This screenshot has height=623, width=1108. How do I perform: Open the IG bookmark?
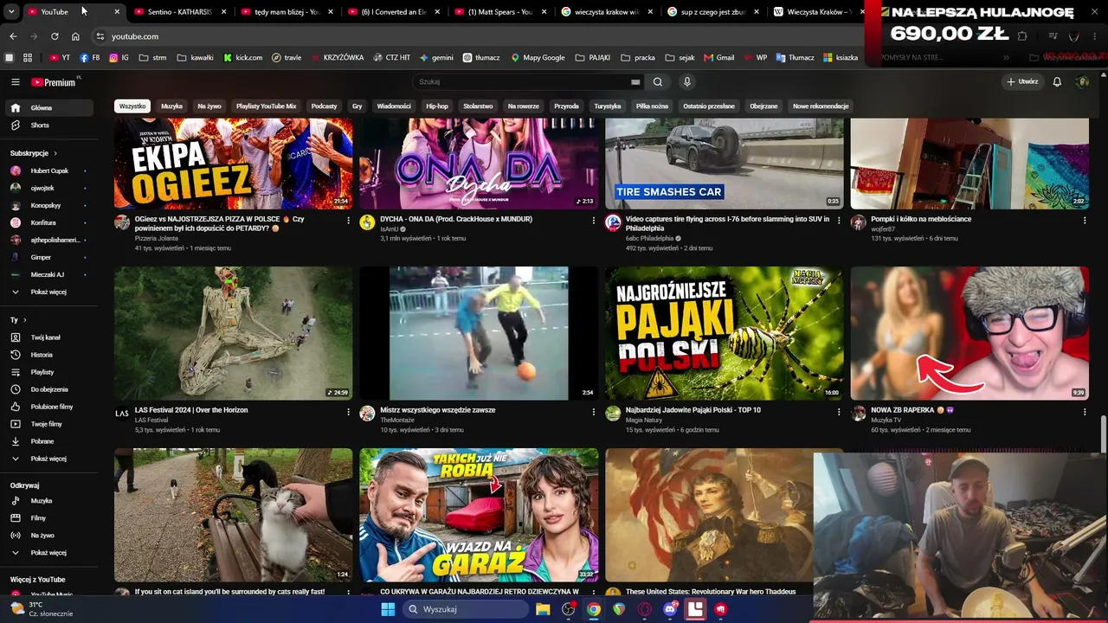click(x=119, y=58)
